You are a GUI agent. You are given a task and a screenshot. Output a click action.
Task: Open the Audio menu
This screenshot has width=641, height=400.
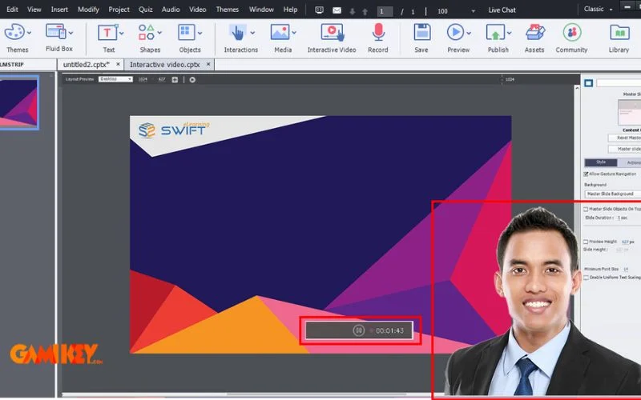[171, 9]
